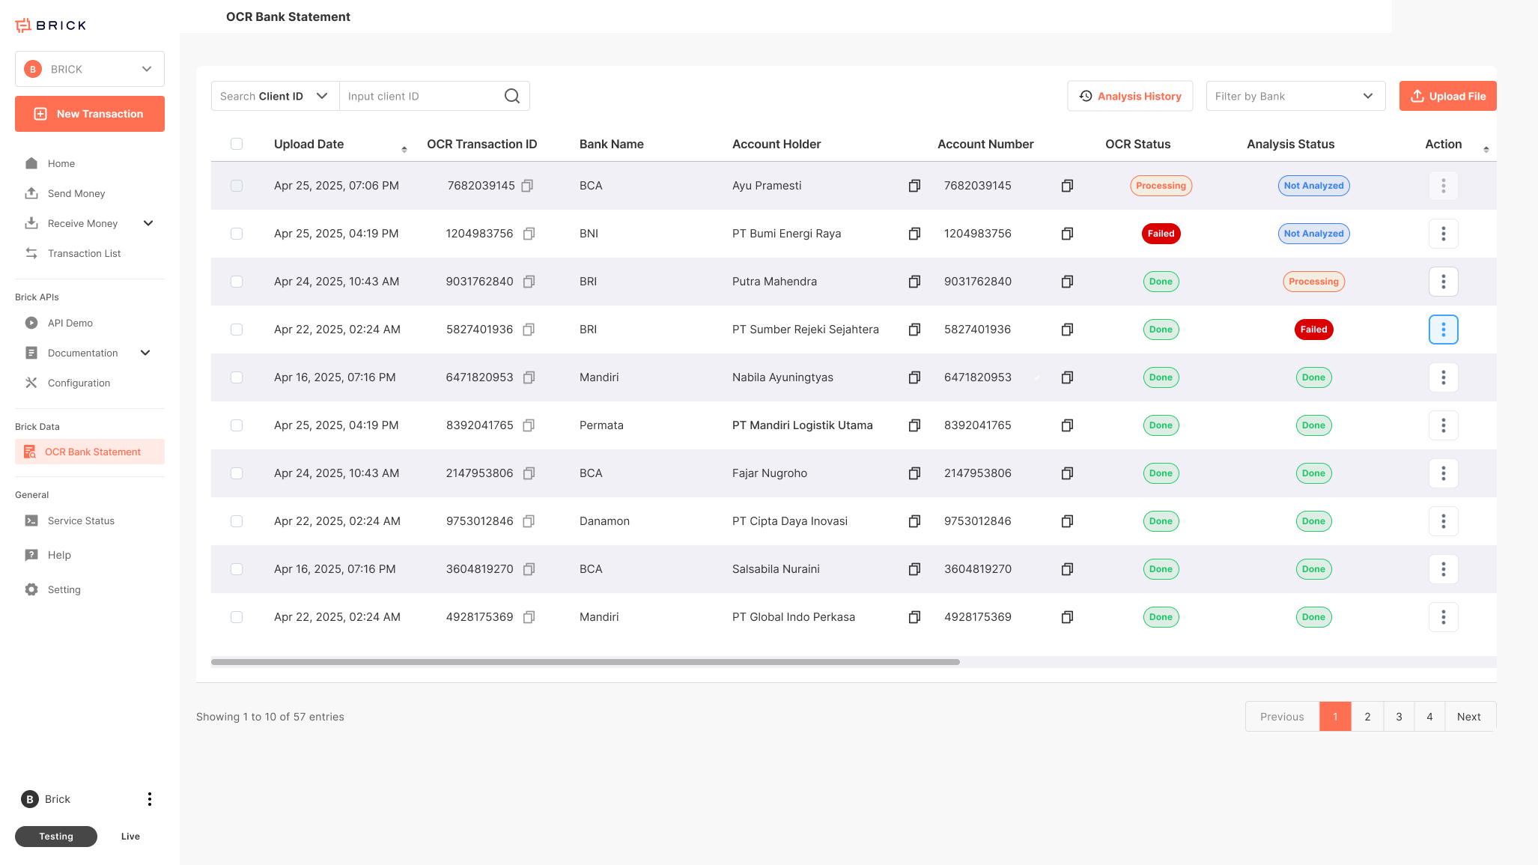Image resolution: width=1538 pixels, height=865 pixels.
Task: Tick the select-all header checkbox
Action: click(237, 144)
